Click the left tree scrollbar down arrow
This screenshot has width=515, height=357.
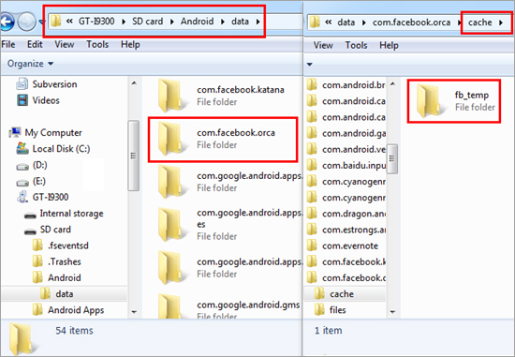tap(134, 312)
